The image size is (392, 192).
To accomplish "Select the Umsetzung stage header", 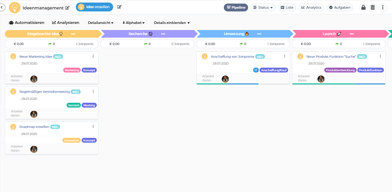I will pyautogui.click(x=245, y=34).
